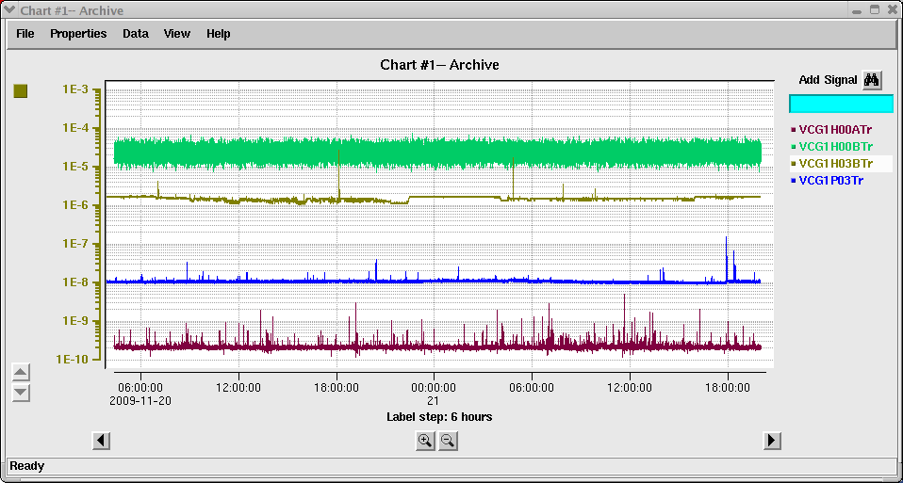Image resolution: width=903 pixels, height=483 pixels.
Task: Zoom out with the minus magnifier
Action: pos(448,441)
